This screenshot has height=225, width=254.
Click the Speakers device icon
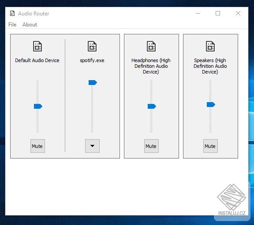tap(210, 46)
